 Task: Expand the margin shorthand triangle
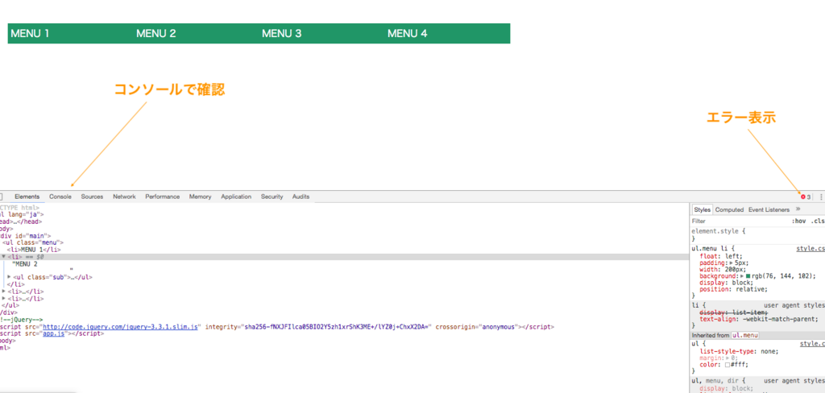coord(726,358)
